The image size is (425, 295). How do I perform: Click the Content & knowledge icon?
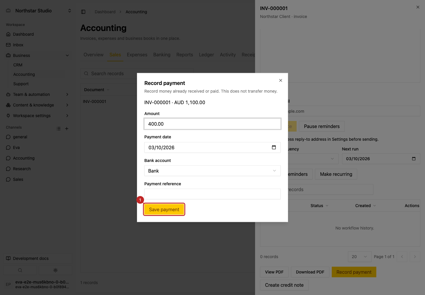coord(8,105)
